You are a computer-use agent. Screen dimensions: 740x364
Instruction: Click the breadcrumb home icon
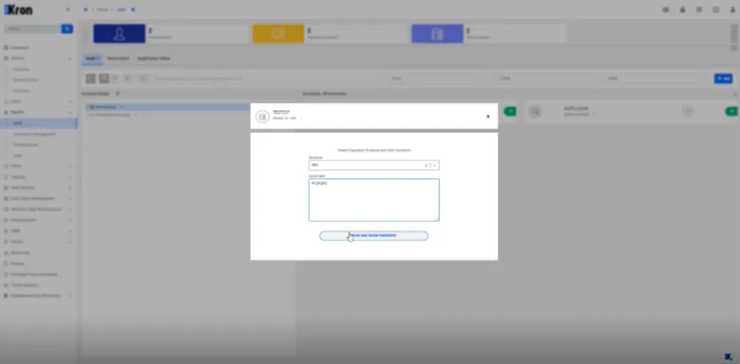(85, 9)
